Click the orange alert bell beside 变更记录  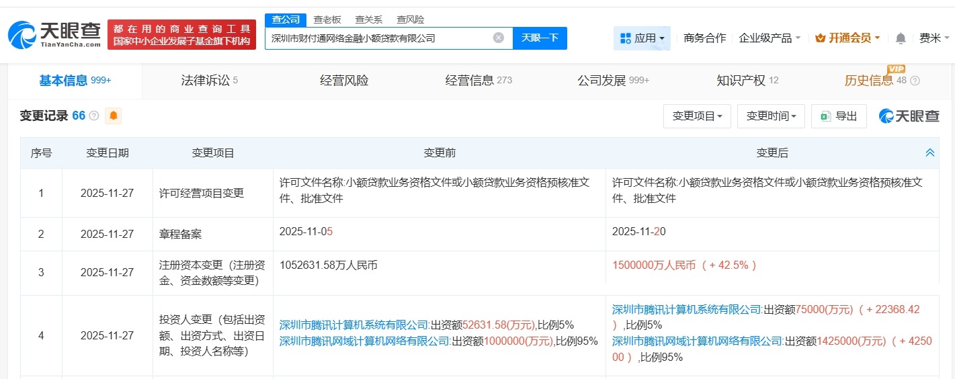114,116
